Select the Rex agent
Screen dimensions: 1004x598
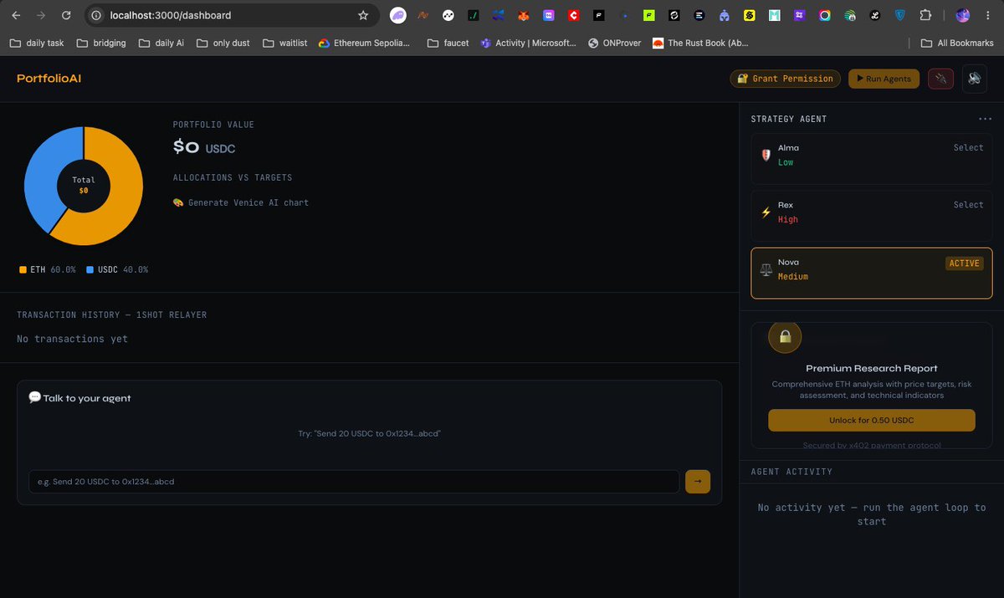(968, 204)
